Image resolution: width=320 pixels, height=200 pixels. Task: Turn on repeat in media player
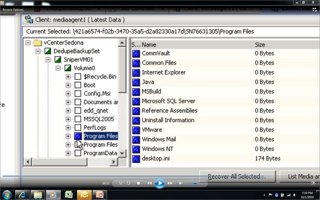(x=128, y=183)
